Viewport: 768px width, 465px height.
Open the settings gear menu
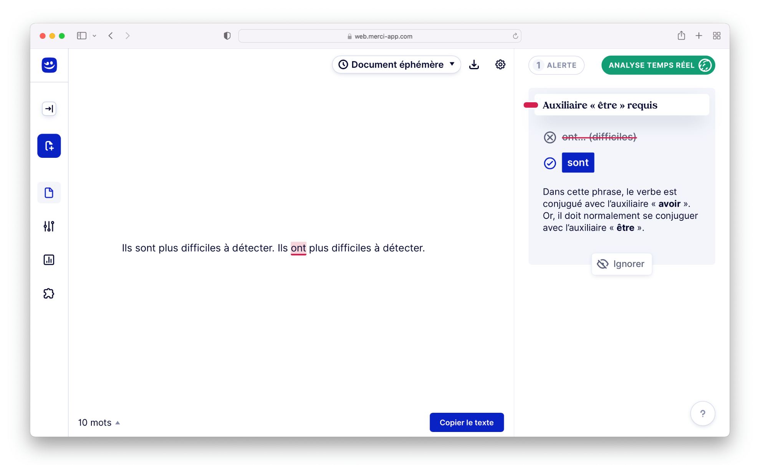click(x=500, y=65)
